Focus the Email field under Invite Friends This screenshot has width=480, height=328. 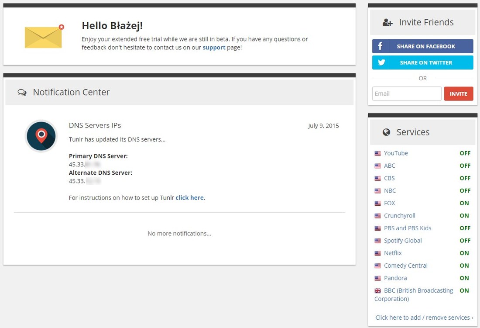tap(407, 94)
